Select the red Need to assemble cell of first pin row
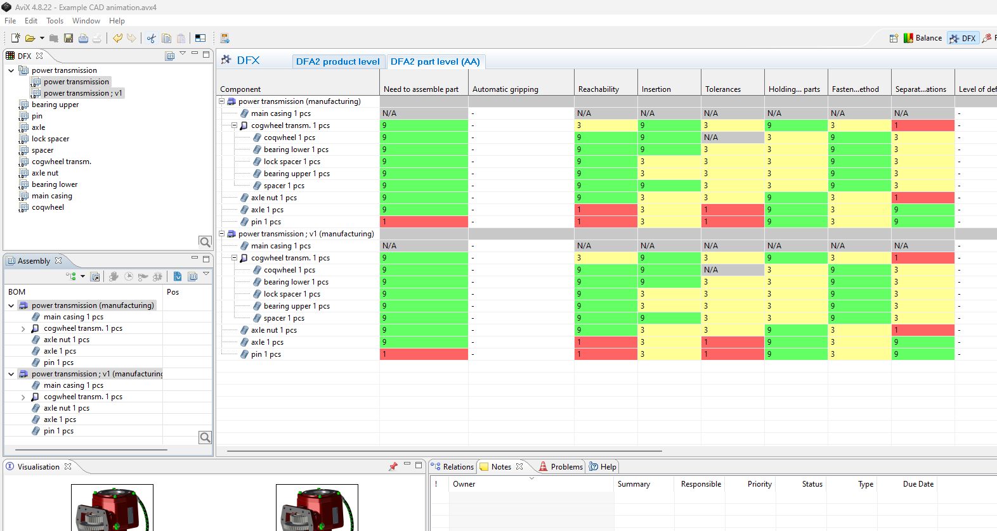Image resolution: width=997 pixels, height=531 pixels. 424,222
